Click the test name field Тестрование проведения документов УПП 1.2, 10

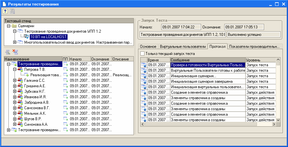(x=183, y=35)
